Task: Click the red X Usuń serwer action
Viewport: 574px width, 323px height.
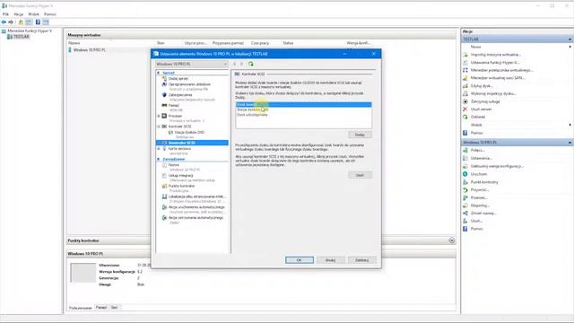Action: 465,109
